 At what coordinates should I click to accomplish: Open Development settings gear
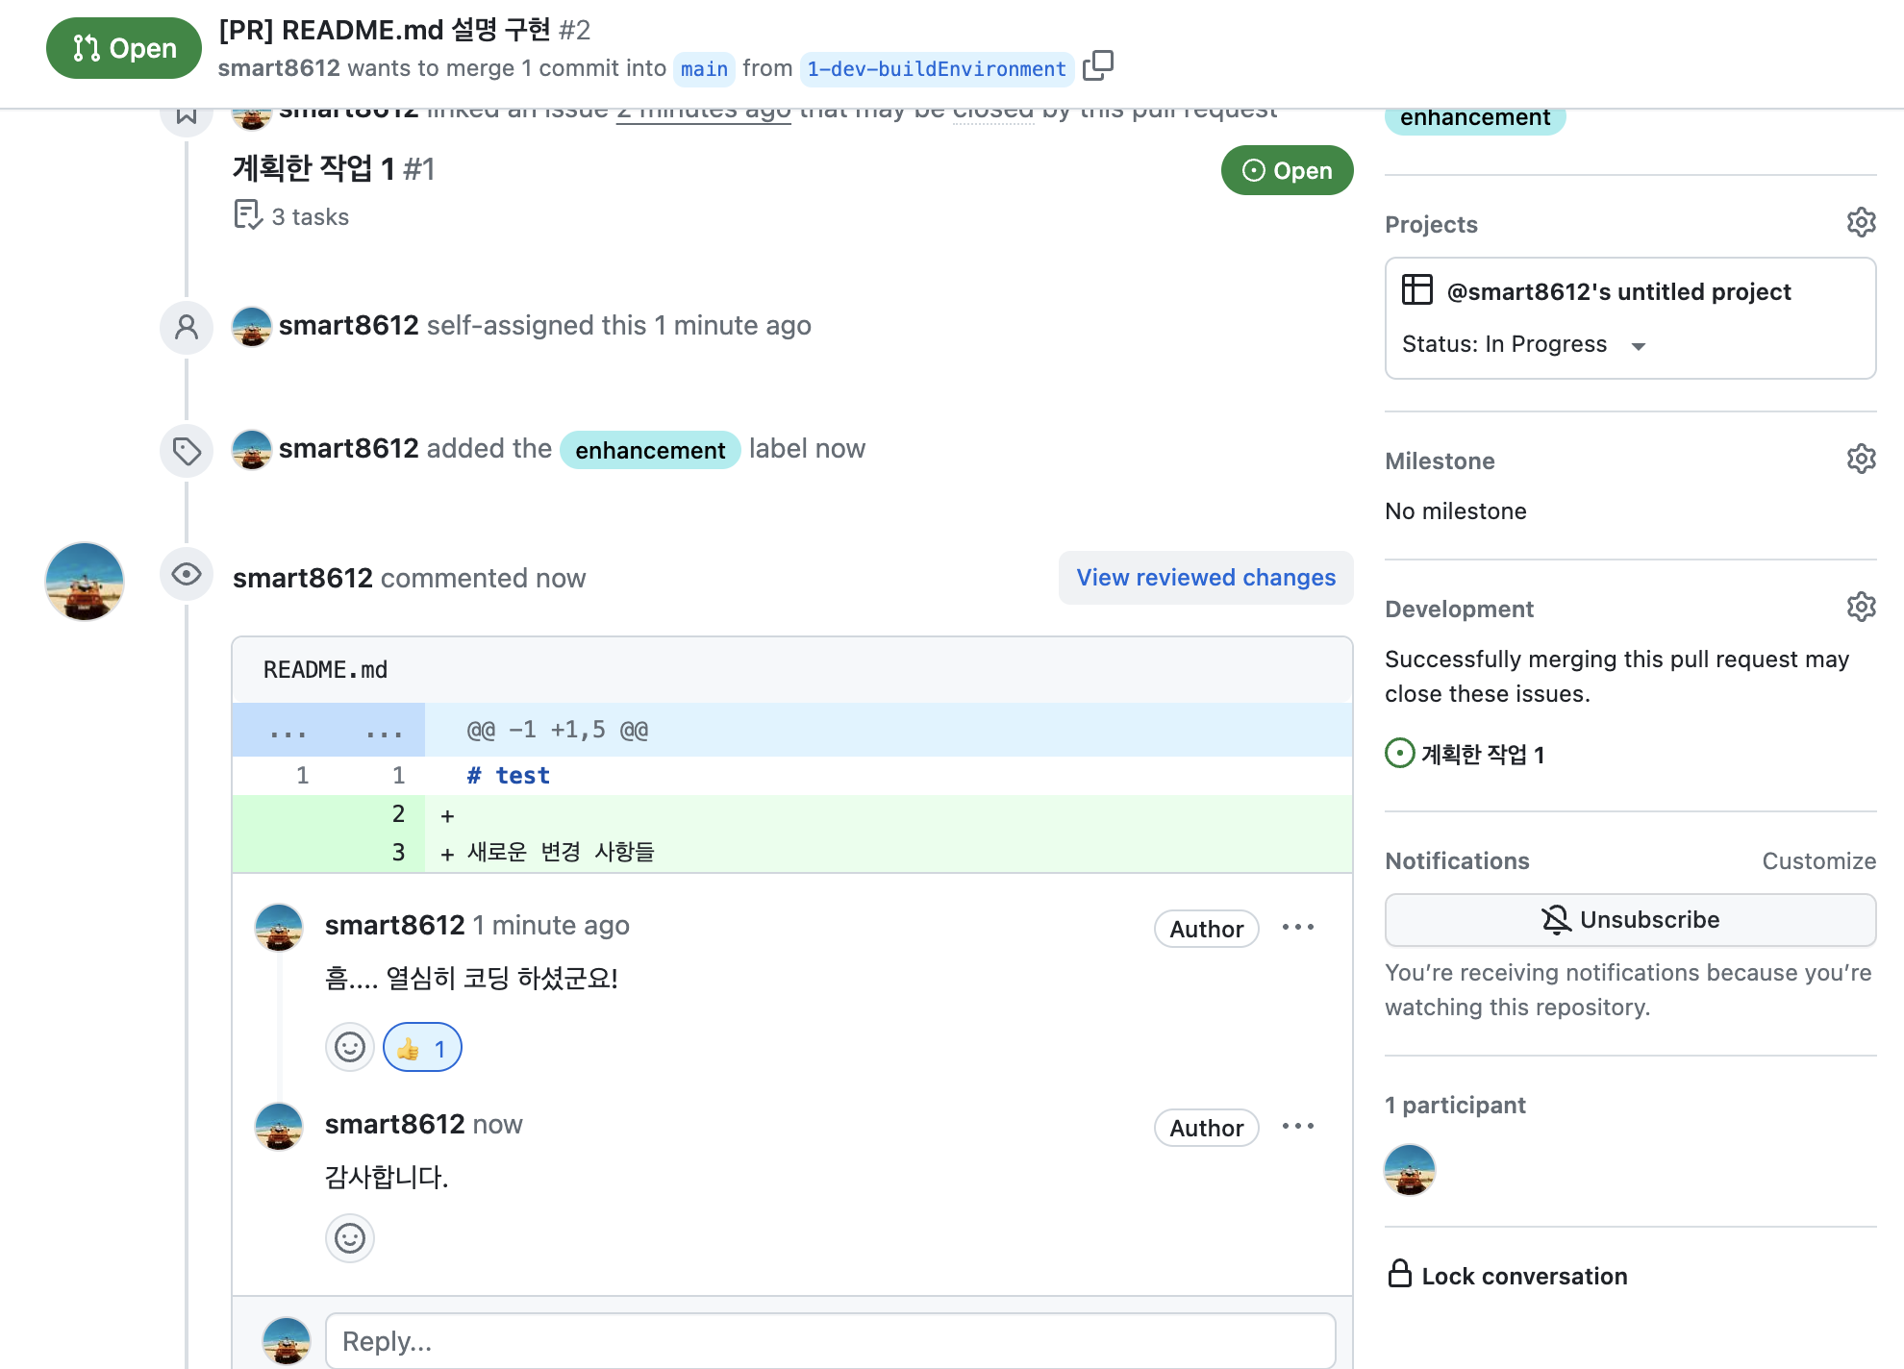pyautogui.click(x=1861, y=608)
